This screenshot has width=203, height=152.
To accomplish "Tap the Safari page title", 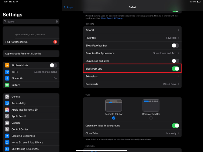I will click(x=132, y=7).
